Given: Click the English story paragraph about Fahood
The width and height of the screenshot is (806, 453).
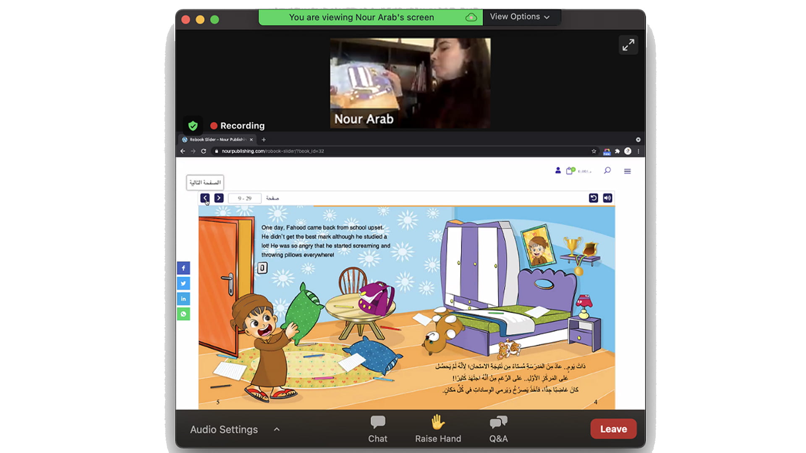Looking at the screenshot, I should (326, 241).
